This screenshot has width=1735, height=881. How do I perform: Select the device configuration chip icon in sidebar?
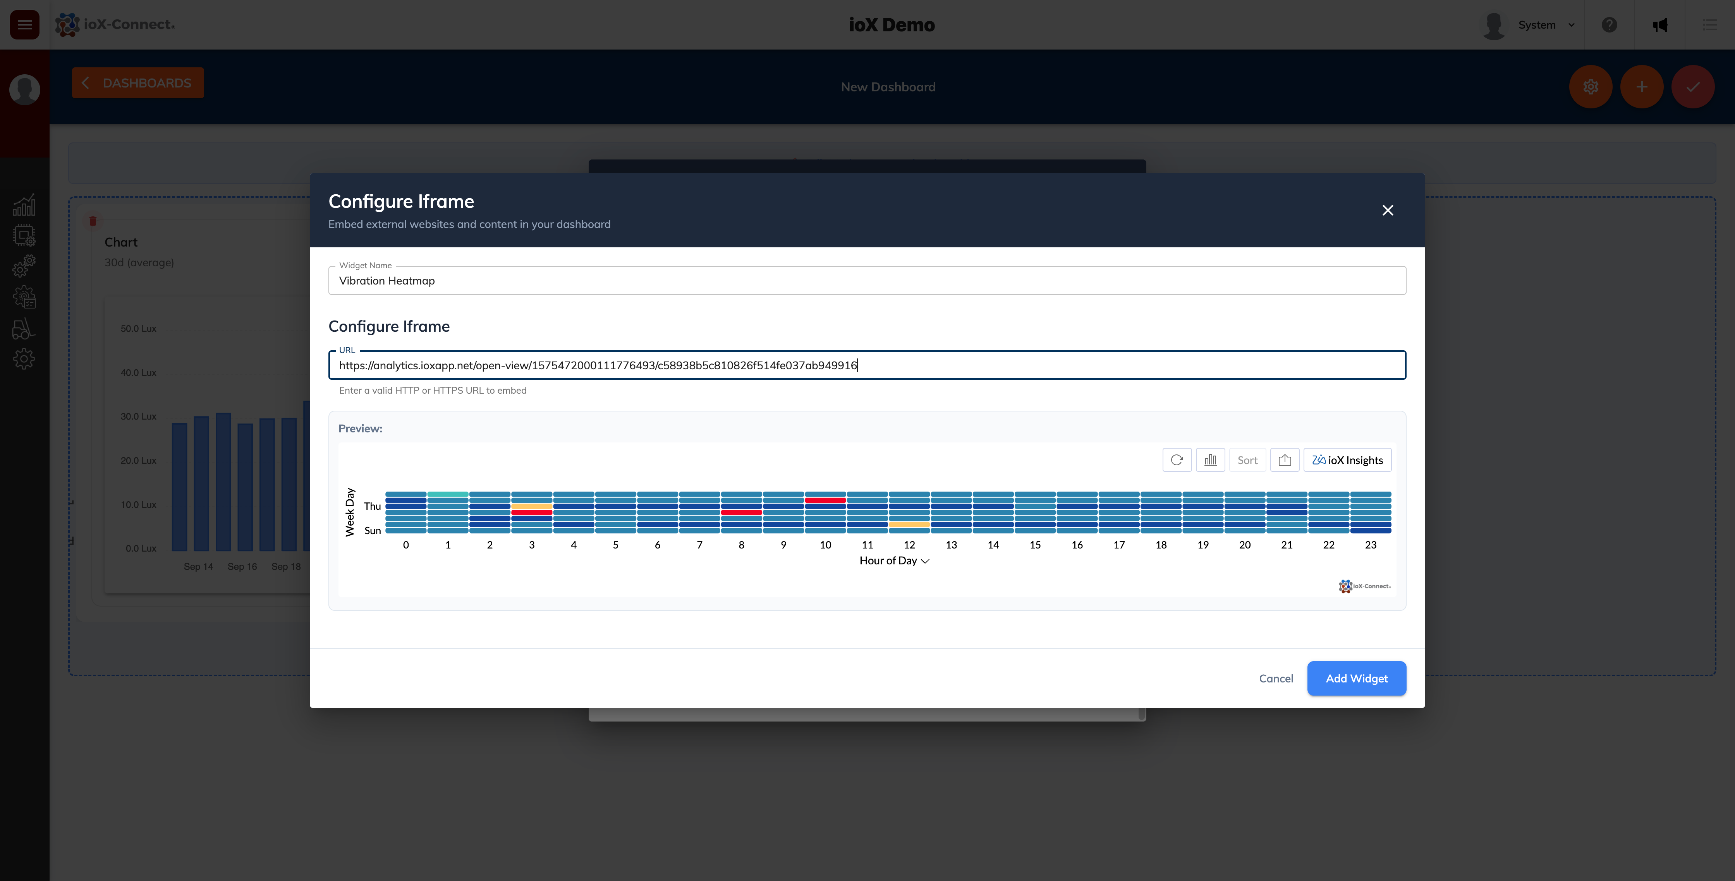point(24,234)
